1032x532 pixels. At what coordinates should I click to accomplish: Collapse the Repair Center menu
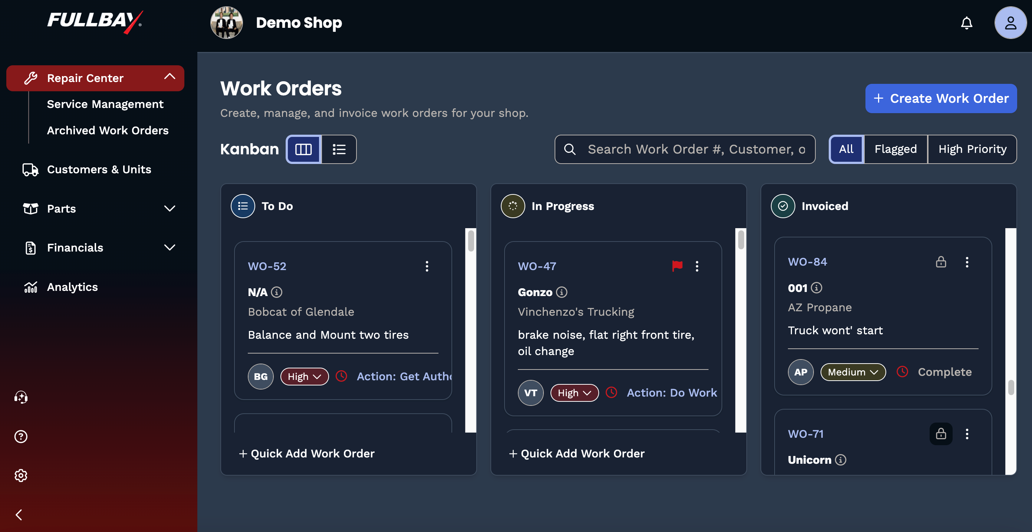[170, 77]
